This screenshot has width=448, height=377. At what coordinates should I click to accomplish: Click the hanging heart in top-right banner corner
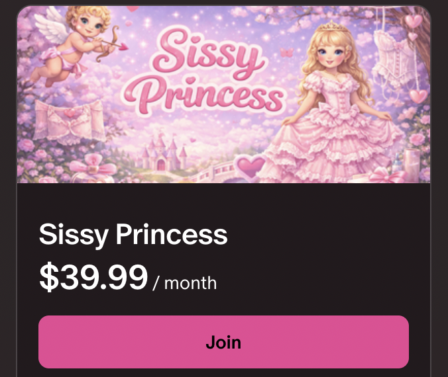pos(414,21)
